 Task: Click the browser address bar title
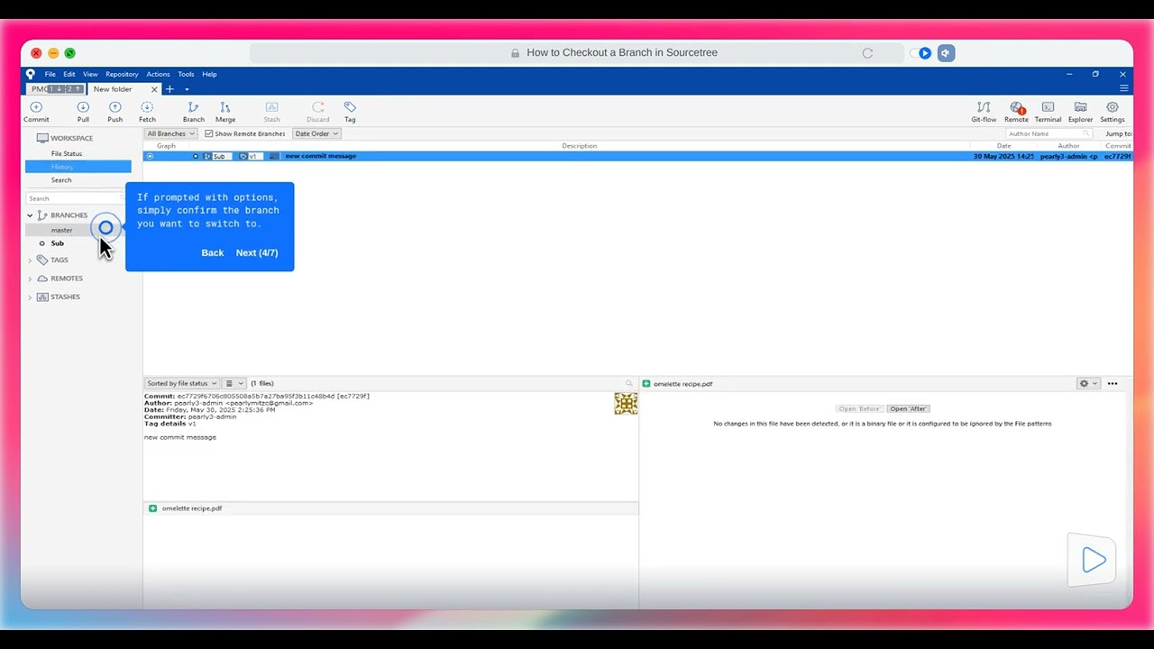622,53
